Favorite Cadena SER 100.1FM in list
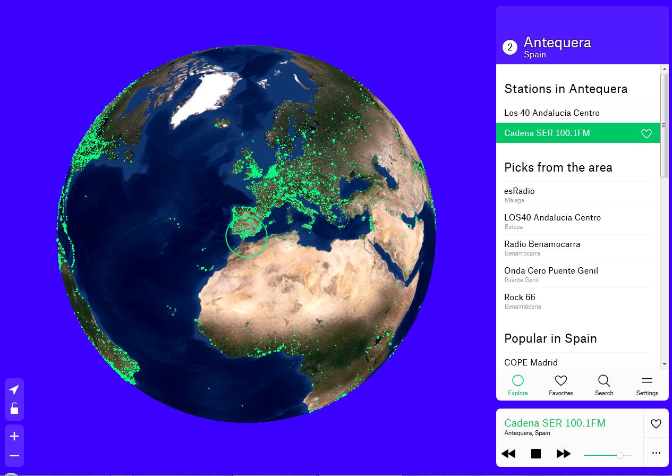Viewport: 672px width, 476px height. pos(647,134)
